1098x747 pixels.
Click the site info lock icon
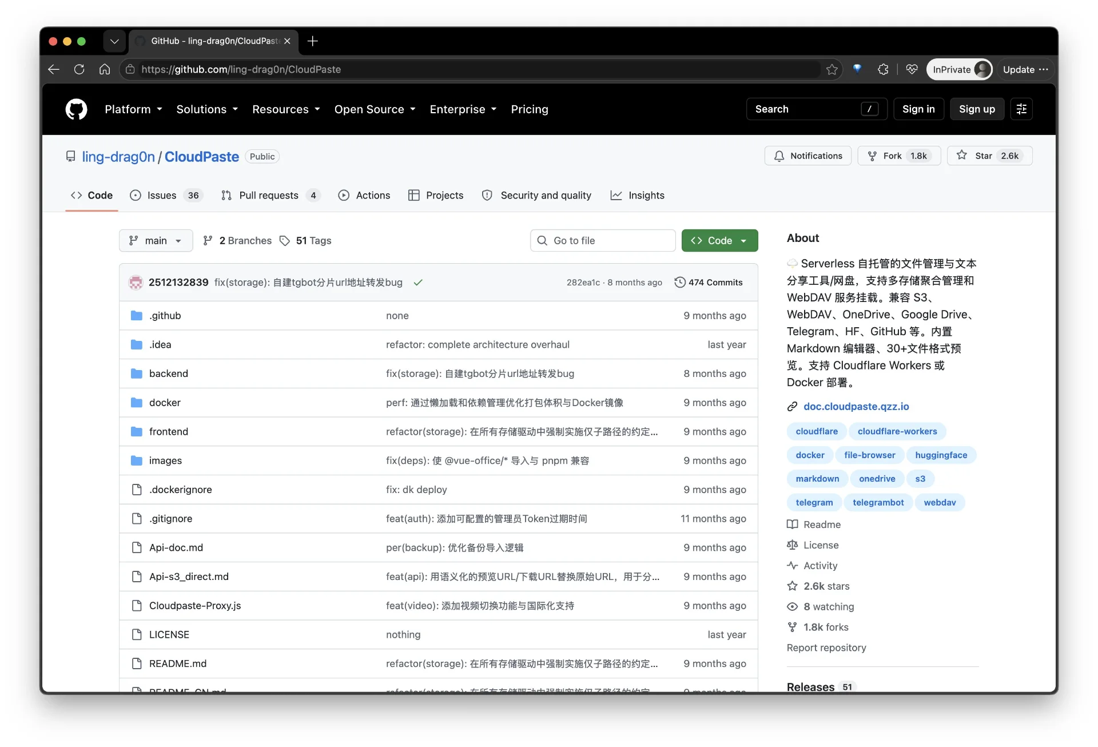pyautogui.click(x=130, y=69)
